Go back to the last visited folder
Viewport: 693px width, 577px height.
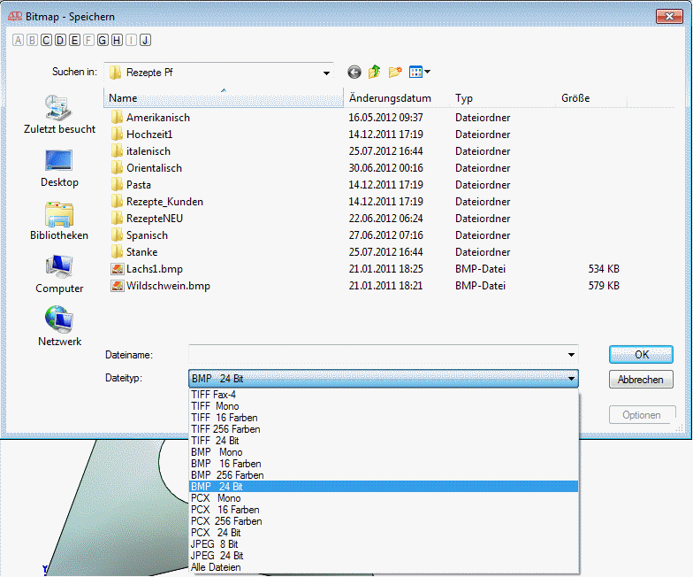354,72
